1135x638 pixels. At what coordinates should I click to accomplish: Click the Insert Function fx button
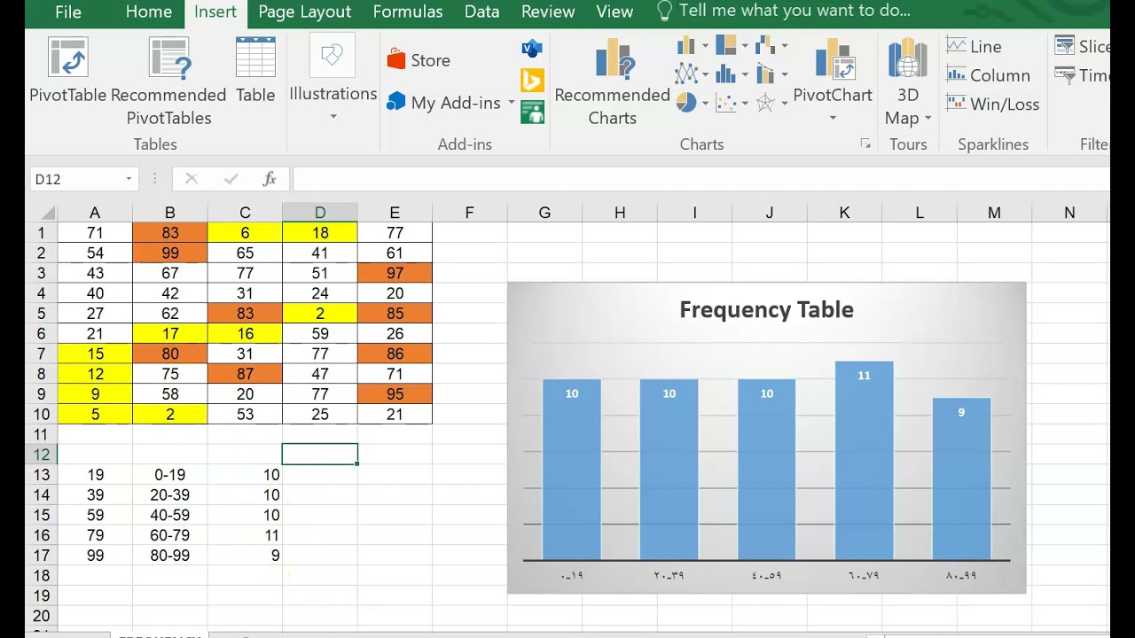(x=270, y=179)
